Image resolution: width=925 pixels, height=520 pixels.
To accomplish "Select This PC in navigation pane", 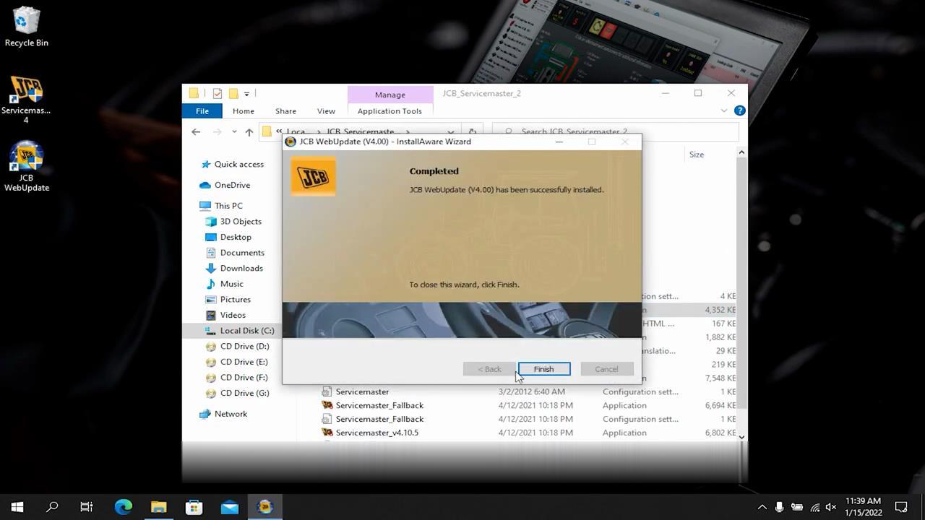I will pos(221,206).
